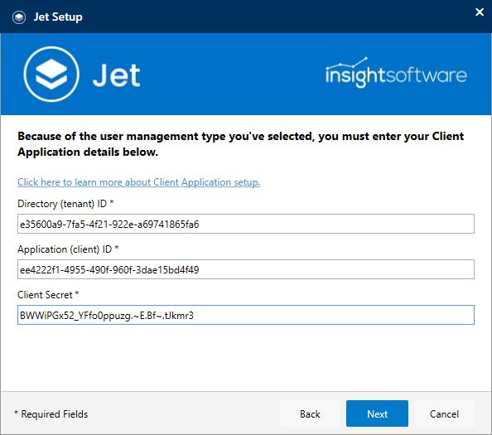The height and width of the screenshot is (435, 492).
Task: Click the Client Secret label
Action: coord(48,295)
